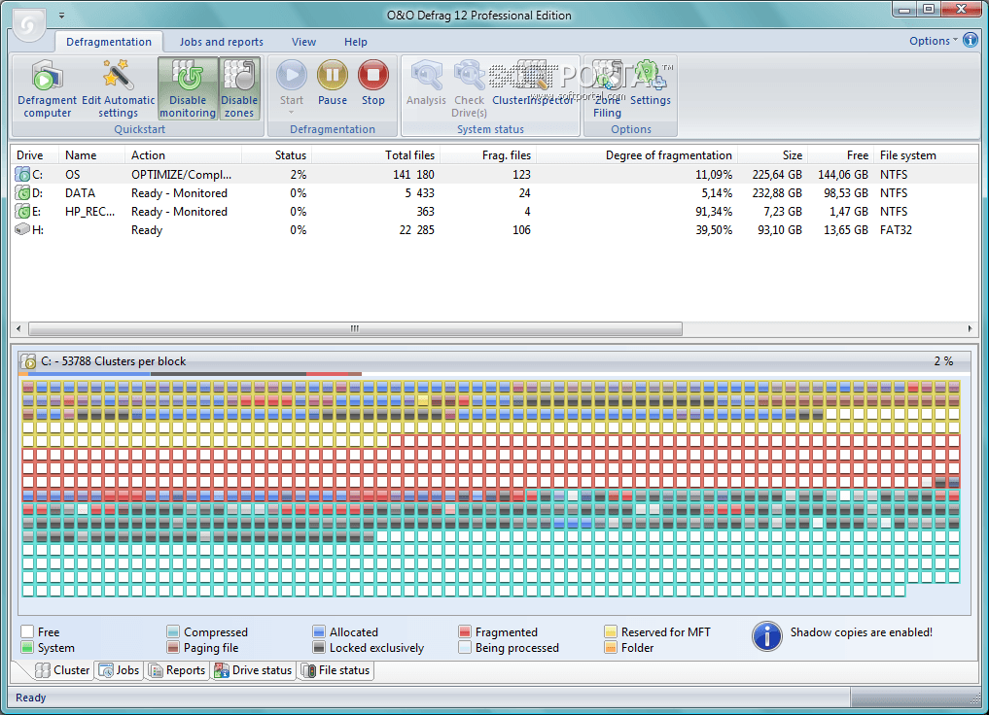Switch to the Jobs bottom tab
This screenshot has width=989, height=715.
[120, 670]
